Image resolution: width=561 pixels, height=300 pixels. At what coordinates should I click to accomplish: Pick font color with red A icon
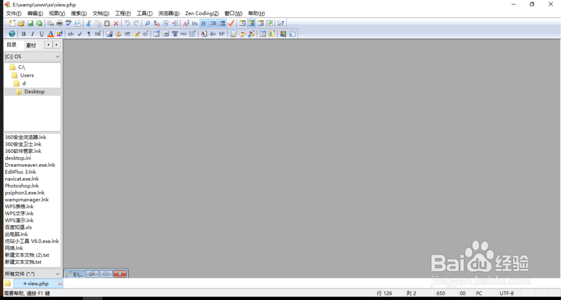50,34
